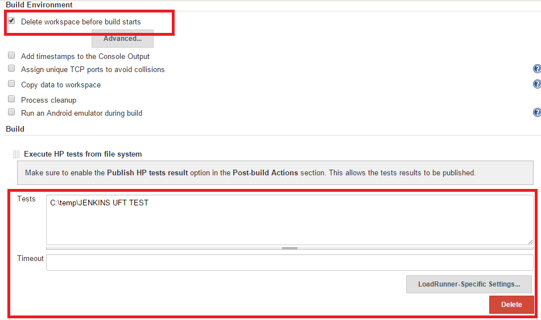The height and width of the screenshot is (320, 541).
Task: Enable Copy data to workspace option
Action: pos(11,84)
